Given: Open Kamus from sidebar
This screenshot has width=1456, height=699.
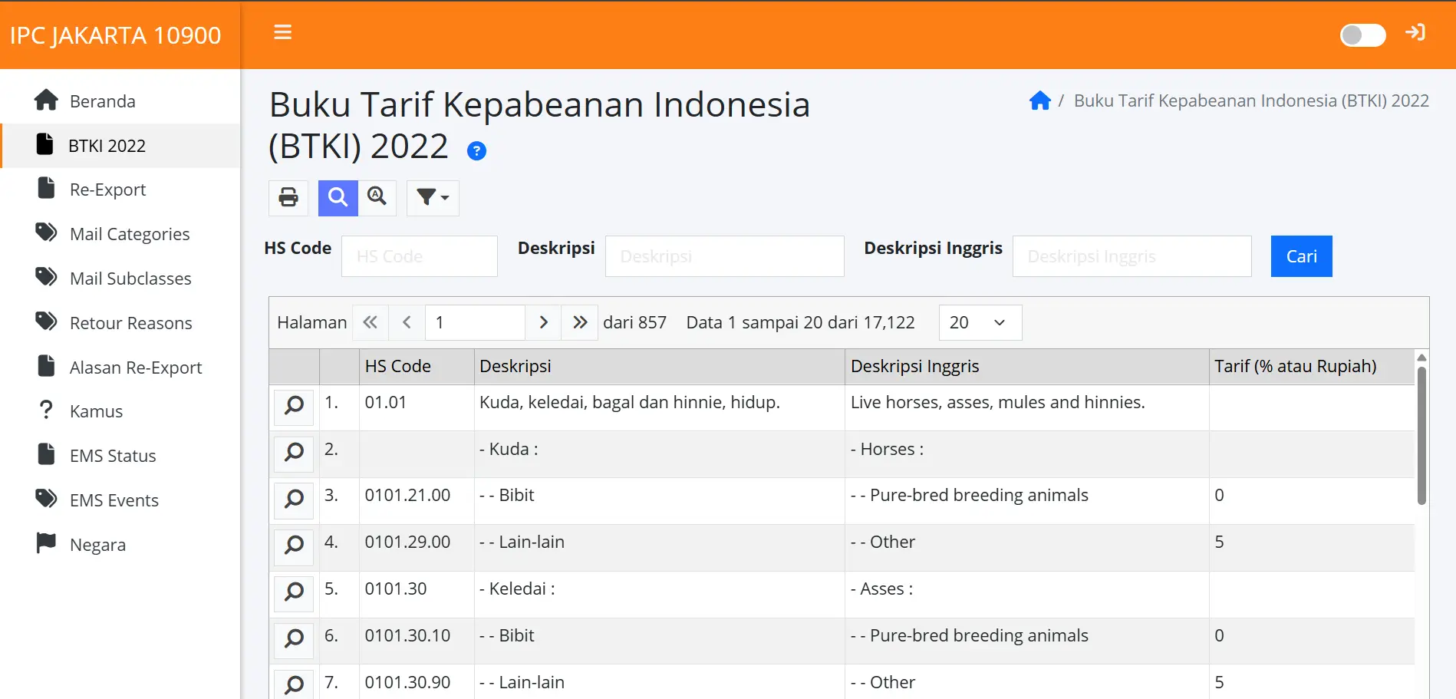Looking at the screenshot, I should click(x=120, y=411).
